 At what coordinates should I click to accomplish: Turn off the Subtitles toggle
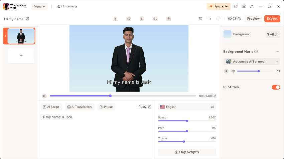[x=276, y=87]
